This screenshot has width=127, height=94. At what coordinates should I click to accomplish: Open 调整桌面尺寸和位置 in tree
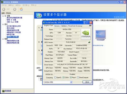tap(14, 32)
